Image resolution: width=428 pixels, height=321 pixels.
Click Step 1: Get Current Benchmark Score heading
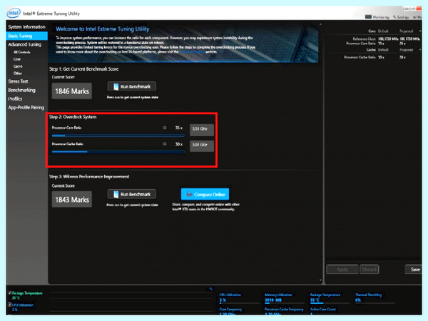point(83,69)
